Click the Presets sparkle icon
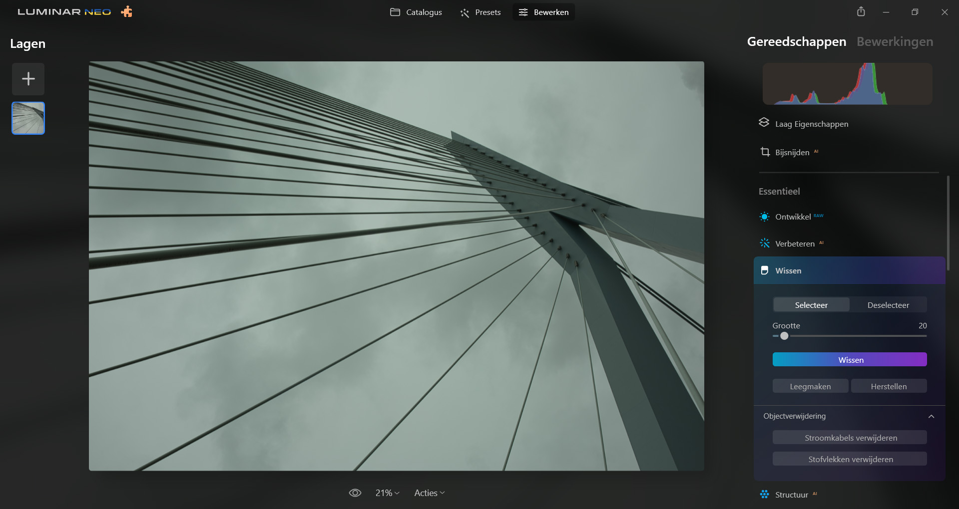This screenshot has width=959, height=509. (x=465, y=12)
